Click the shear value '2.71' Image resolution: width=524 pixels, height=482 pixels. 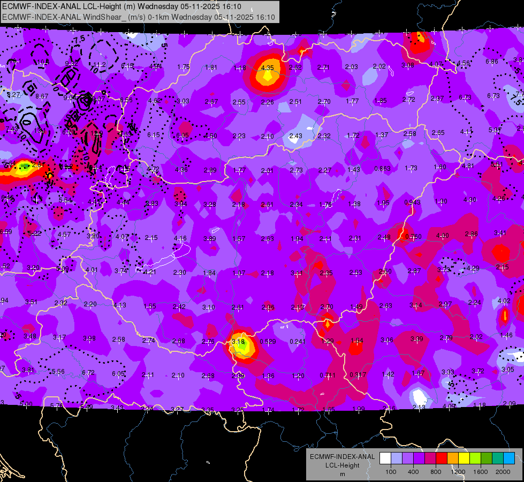click(x=323, y=67)
